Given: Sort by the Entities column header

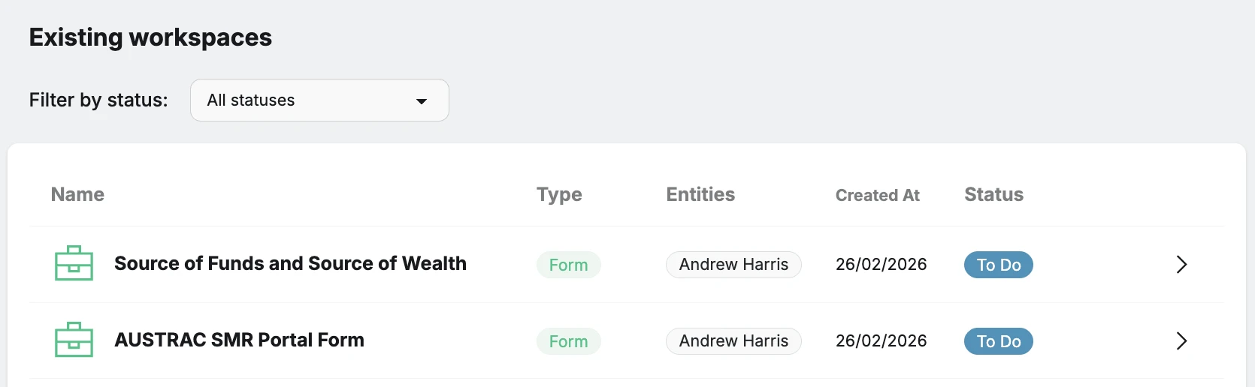Looking at the screenshot, I should (x=700, y=195).
